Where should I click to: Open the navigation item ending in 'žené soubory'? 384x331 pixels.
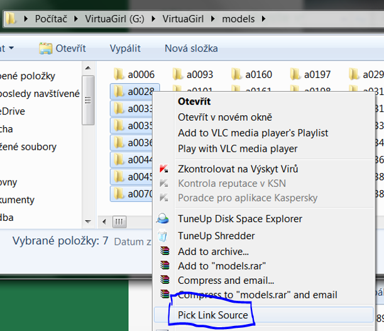(x=28, y=147)
